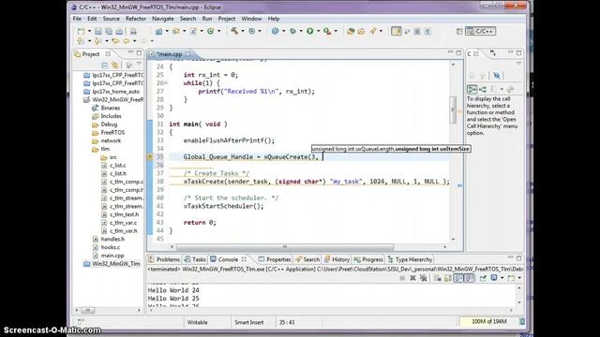This screenshot has height=337, width=600.
Task: Open Display Selected Console dropdown arrow
Action: 502,278
